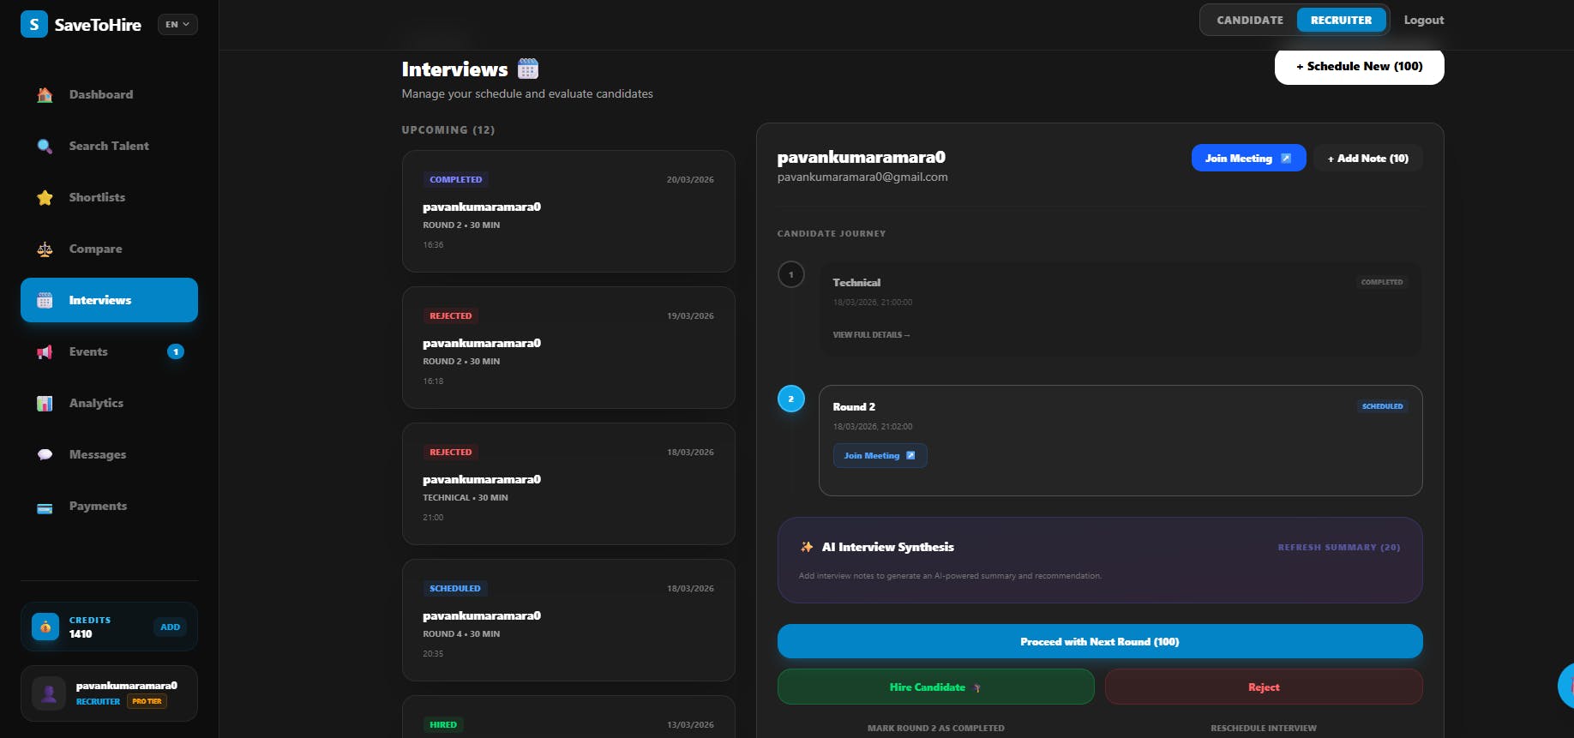Image resolution: width=1574 pixels, height=738 pixels.
Task: Select the REJECTED Technical card dated 18/03/2026
Action: pyautogui.click(x=568, y=483)
